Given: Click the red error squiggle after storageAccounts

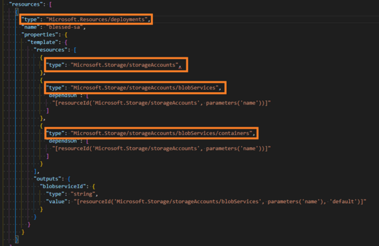Looking at the screenshot, I should tap(180, 67).
